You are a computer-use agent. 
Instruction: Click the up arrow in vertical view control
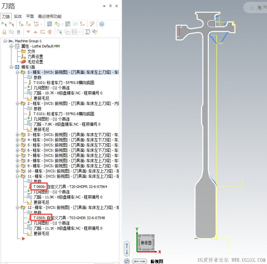[x=127, y=246]
